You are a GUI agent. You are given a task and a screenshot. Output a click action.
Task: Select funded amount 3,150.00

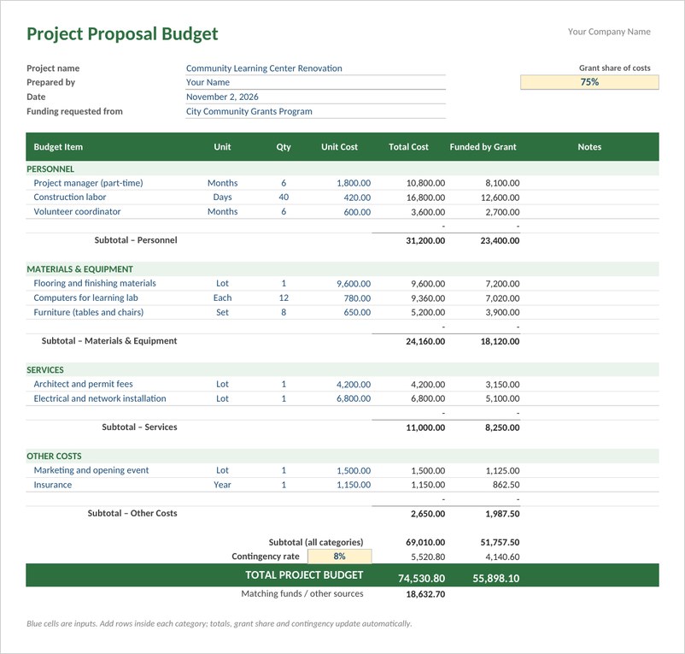502,384
